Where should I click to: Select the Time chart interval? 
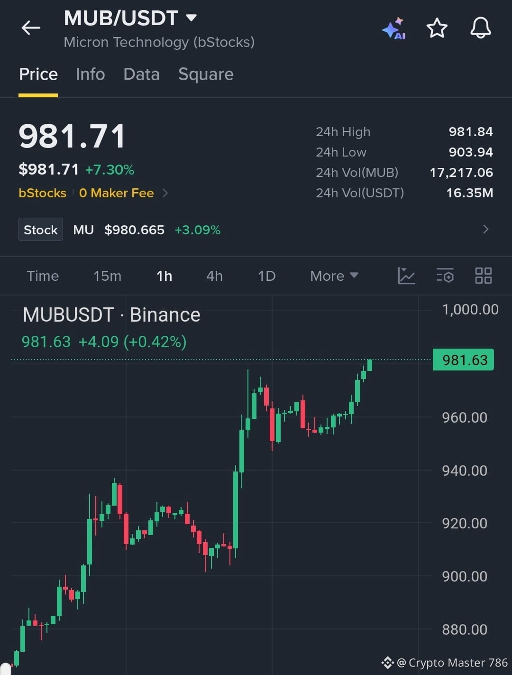coord(43,276)
